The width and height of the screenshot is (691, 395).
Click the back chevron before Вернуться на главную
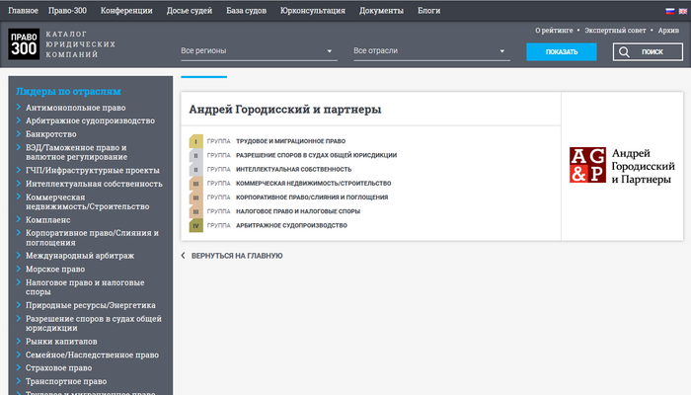183,256
